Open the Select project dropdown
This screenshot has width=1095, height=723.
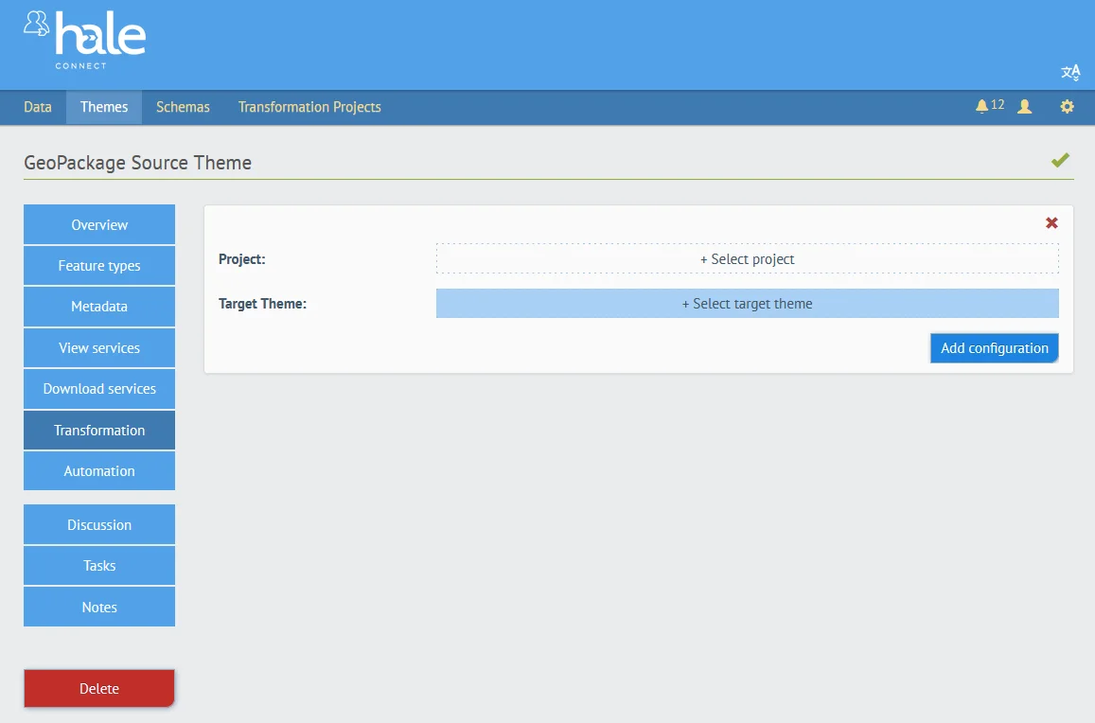pos(747,258)
